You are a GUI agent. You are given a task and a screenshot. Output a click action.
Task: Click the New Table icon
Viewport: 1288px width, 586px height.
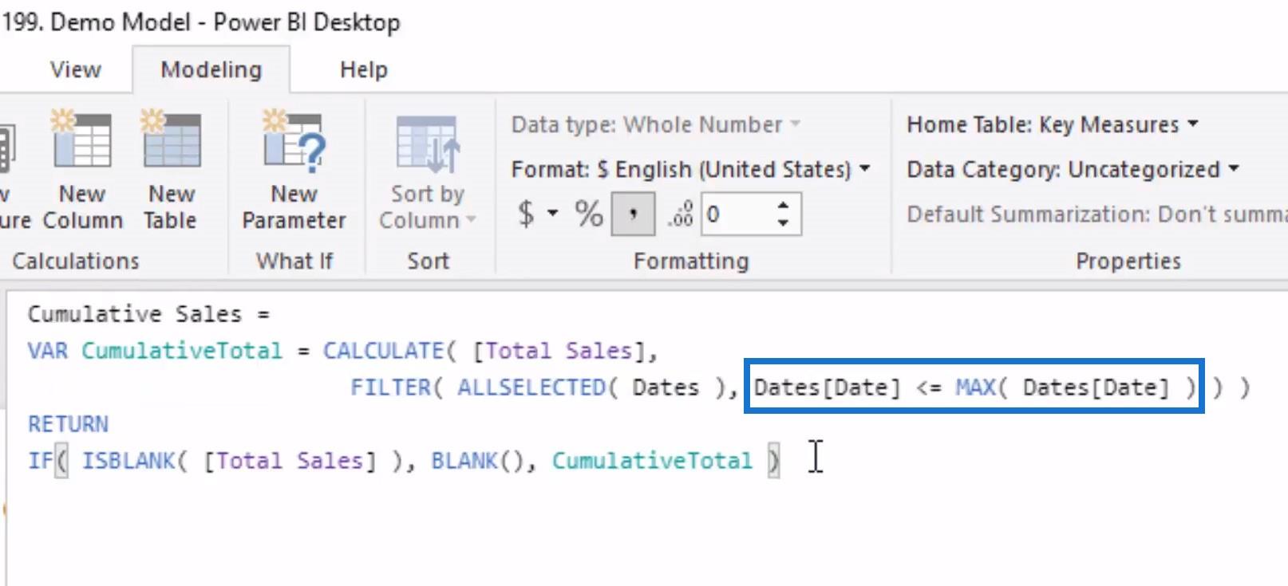click(x=171, y=140)
